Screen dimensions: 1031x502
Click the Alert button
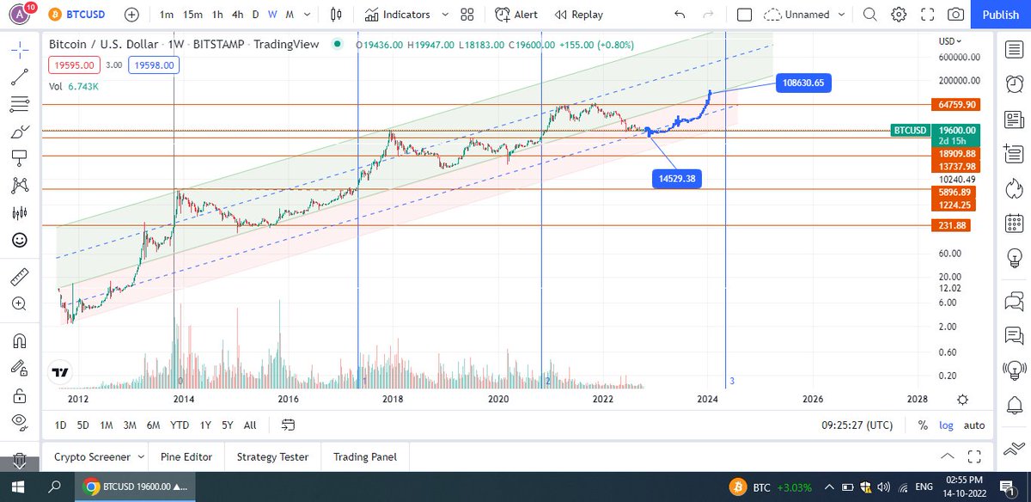(x=515, y=15)
